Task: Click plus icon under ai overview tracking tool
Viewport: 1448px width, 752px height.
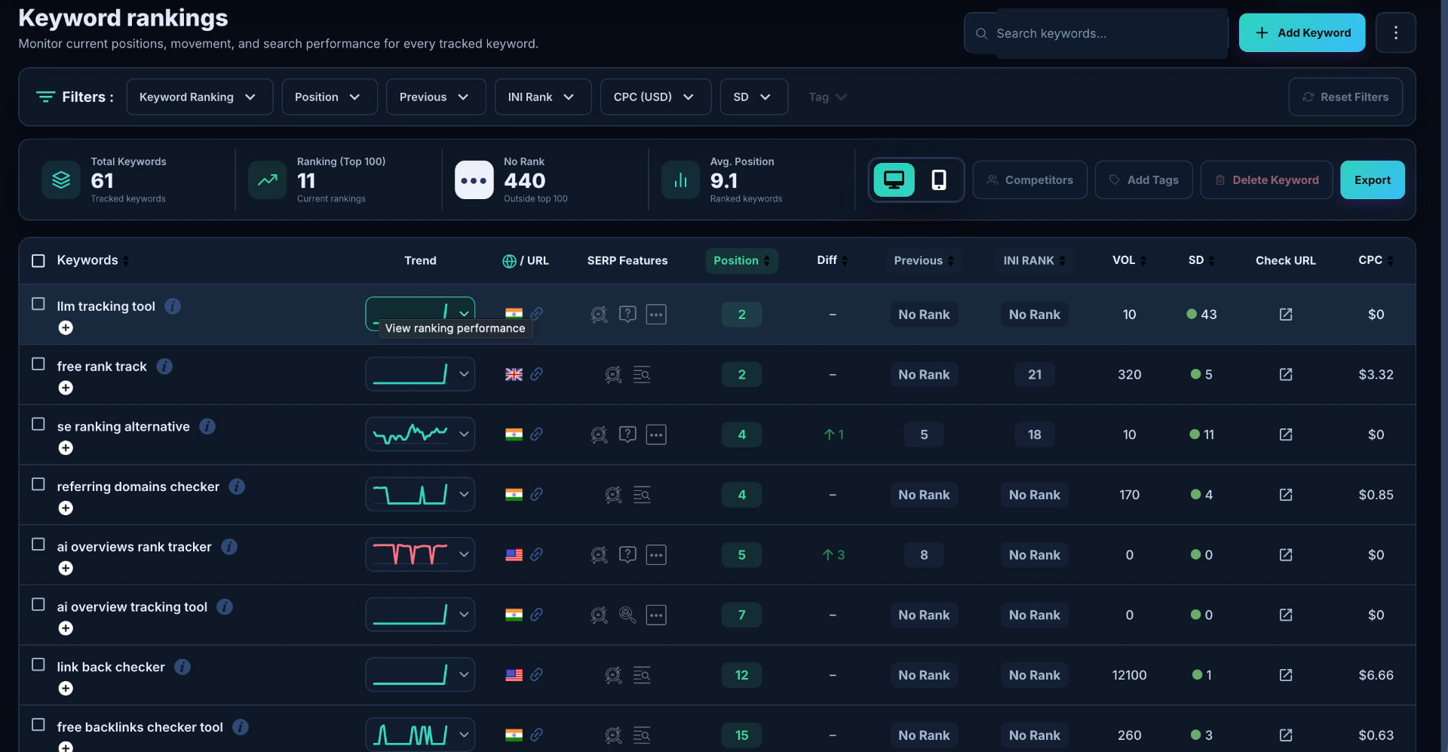Action: pos(66,628)
